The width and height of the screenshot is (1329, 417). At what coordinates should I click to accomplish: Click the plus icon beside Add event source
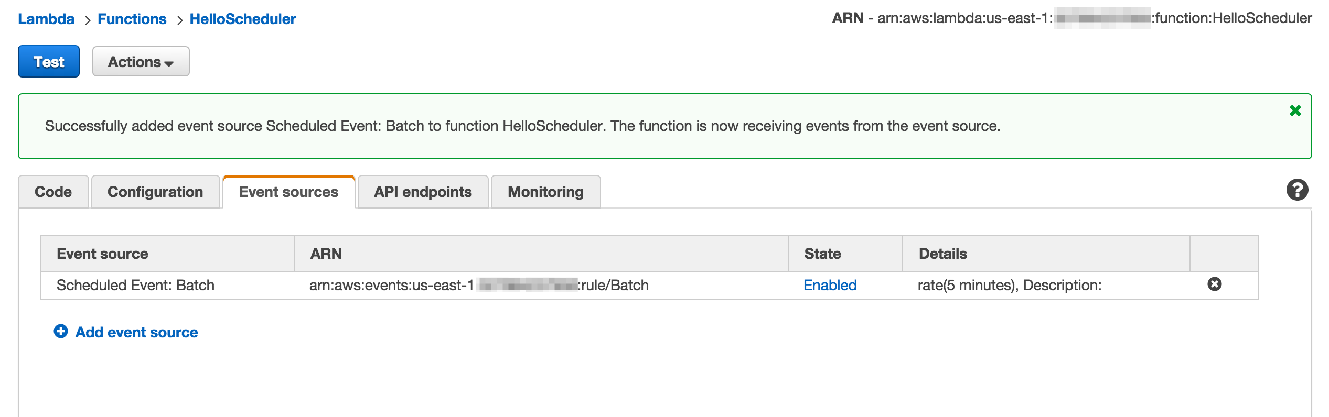pyautogui.click(x=61, y=332)
